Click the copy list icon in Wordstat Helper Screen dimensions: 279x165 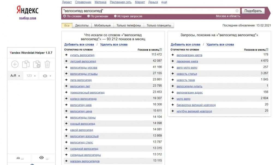coord(26,64)
